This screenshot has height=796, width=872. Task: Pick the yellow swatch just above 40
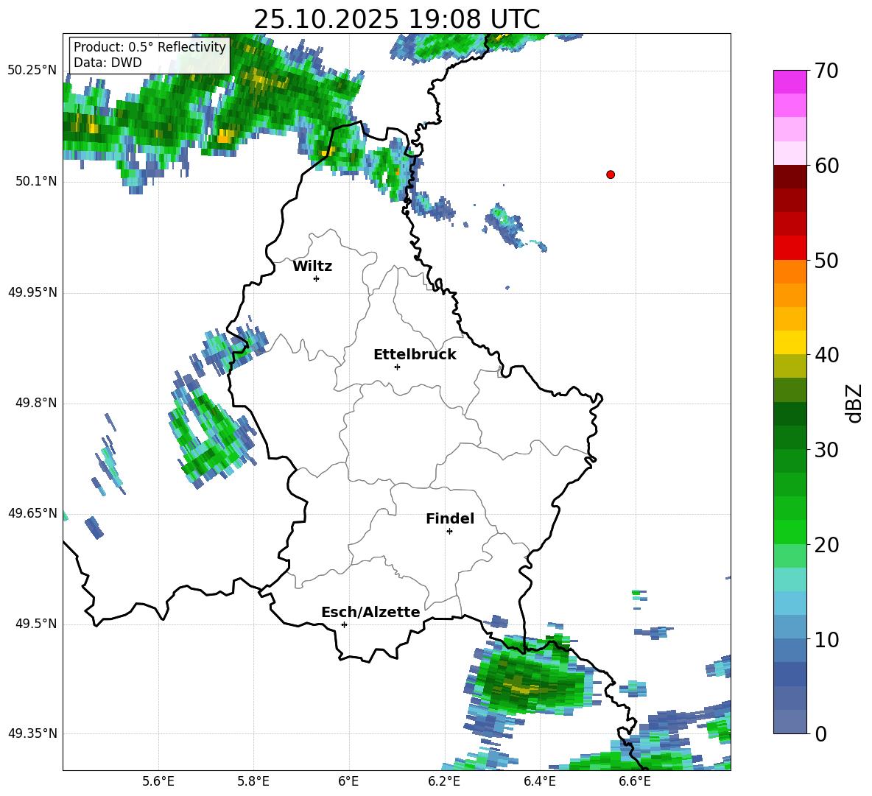pyautogui.click(x=790, y=342)
